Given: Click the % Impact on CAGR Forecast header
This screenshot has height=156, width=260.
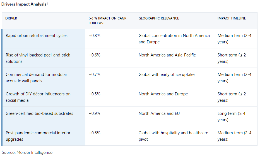Looking at the screenshot, I should (x=107, y=21).
